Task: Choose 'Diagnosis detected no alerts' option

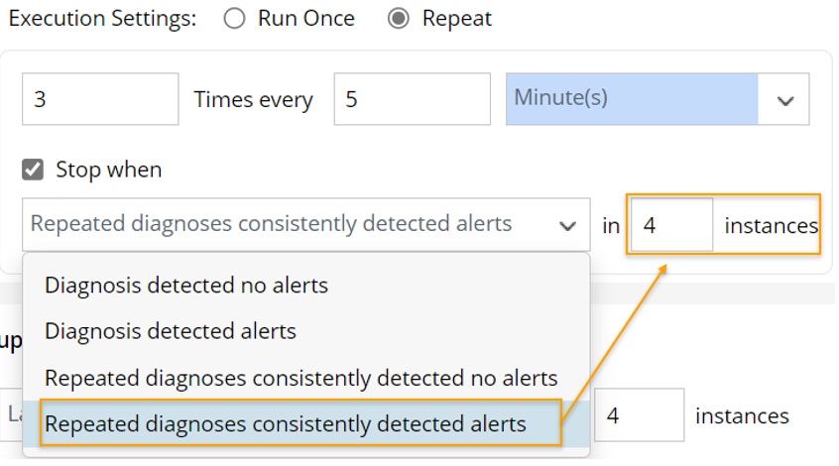Action: pos(186,286)
